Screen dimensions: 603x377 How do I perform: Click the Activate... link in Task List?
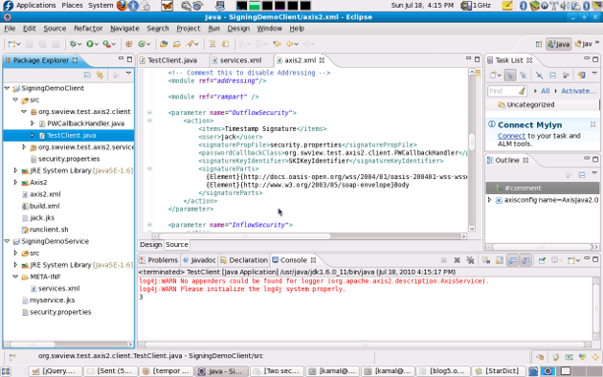tap(578, 91)
